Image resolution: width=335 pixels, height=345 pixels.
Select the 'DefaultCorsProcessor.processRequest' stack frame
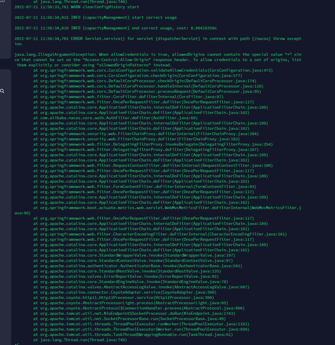pos(147,91)
